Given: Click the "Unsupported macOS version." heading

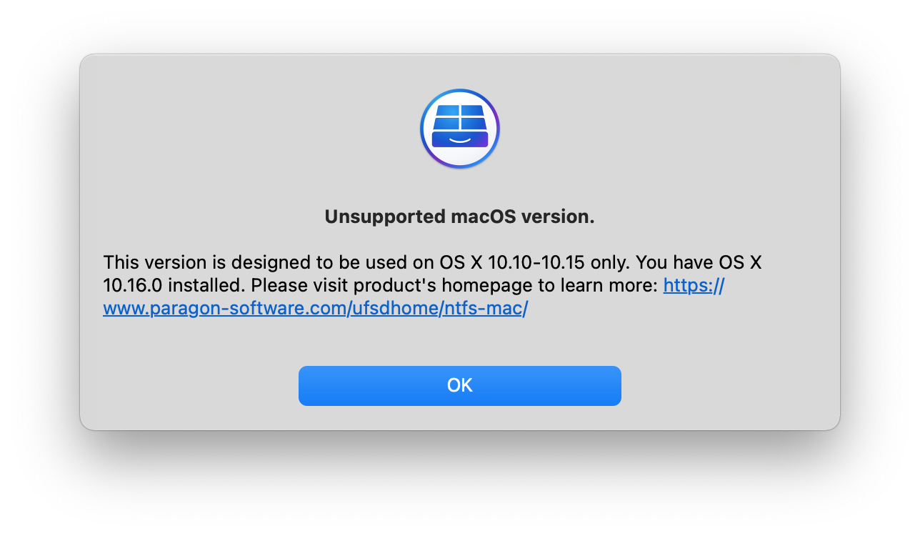Looking at the screenshot, I should point(460,217).
